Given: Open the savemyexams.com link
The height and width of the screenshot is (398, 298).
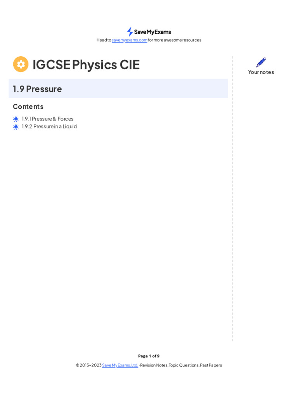Looking at the screenshot, I should click(x=130, y=40).
